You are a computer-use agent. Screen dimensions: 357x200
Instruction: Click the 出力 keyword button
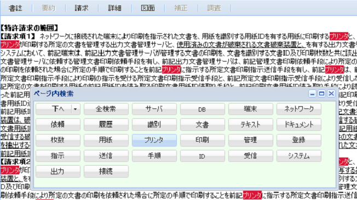click(58, 172)
